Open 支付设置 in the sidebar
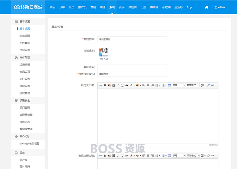The width and height of the screenshot is (237, 169). (x=25, y=79)
